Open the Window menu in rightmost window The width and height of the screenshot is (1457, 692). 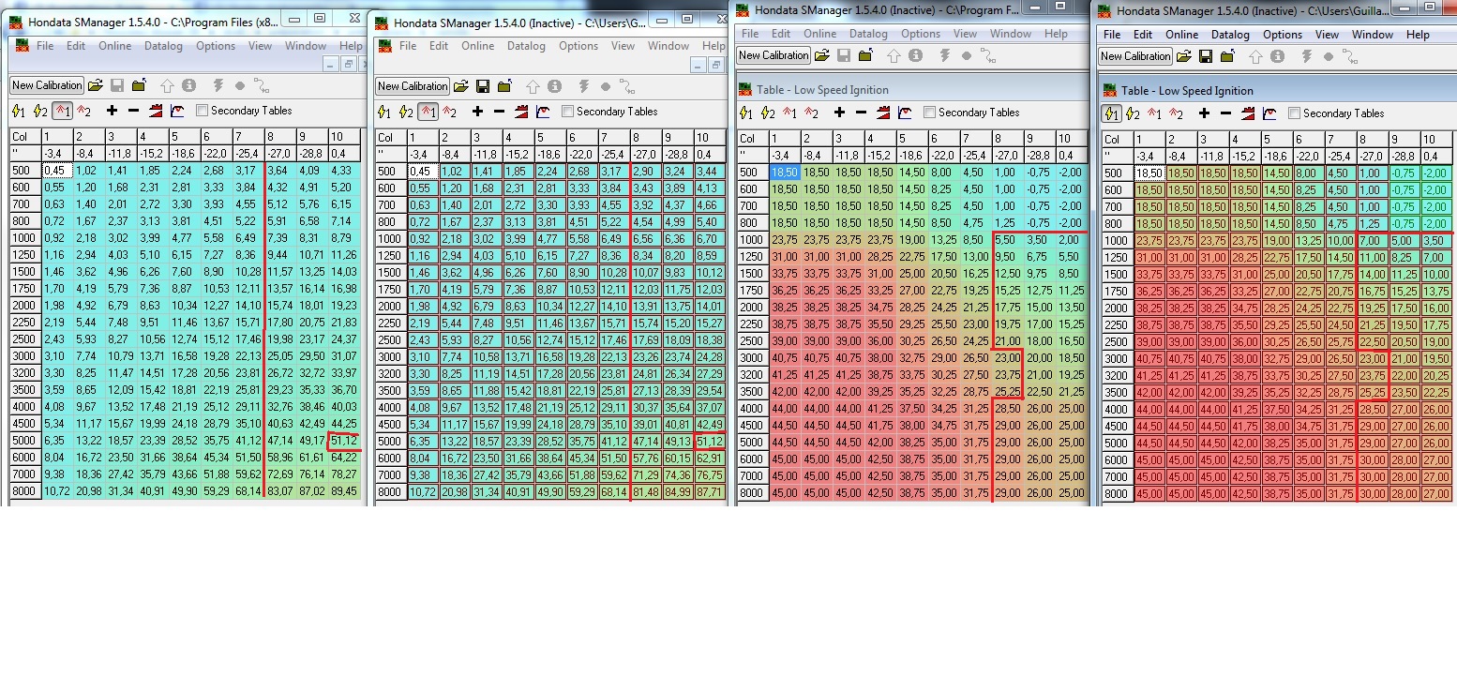(1373, 34)
